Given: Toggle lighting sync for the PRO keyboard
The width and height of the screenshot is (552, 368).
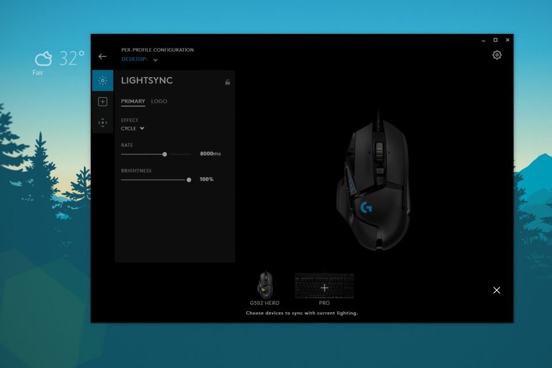Looking at the screenshot, I should point(324,285).
